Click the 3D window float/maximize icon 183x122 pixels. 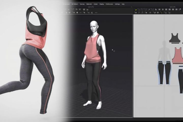[x=131, y=7]
